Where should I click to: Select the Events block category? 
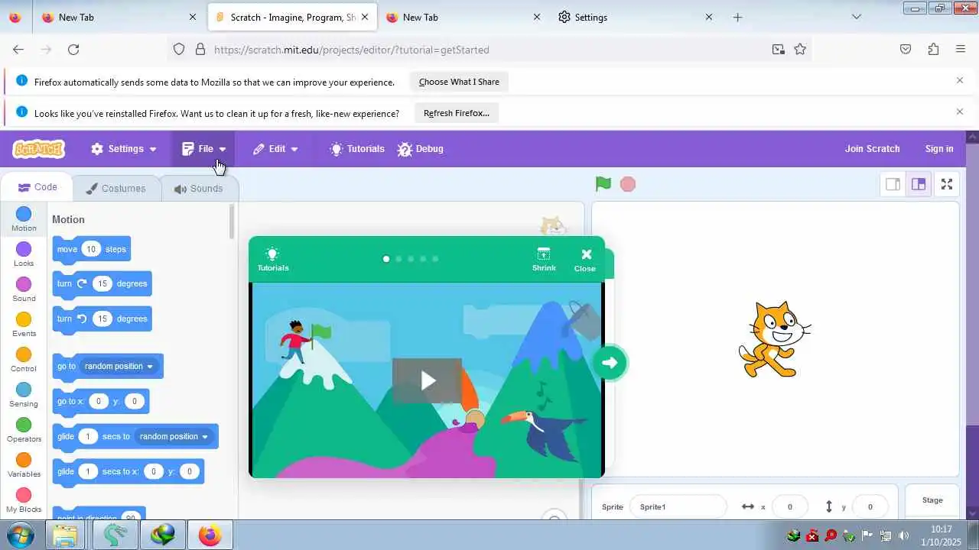[24, 325]
